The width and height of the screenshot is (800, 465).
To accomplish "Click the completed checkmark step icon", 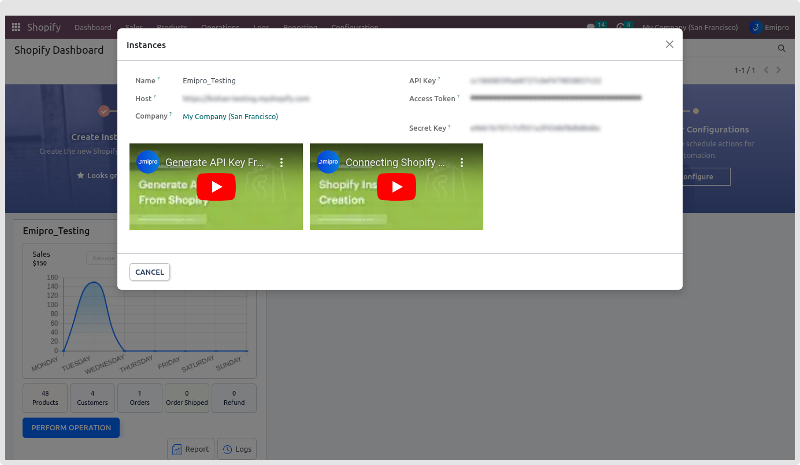I will 104,111.
